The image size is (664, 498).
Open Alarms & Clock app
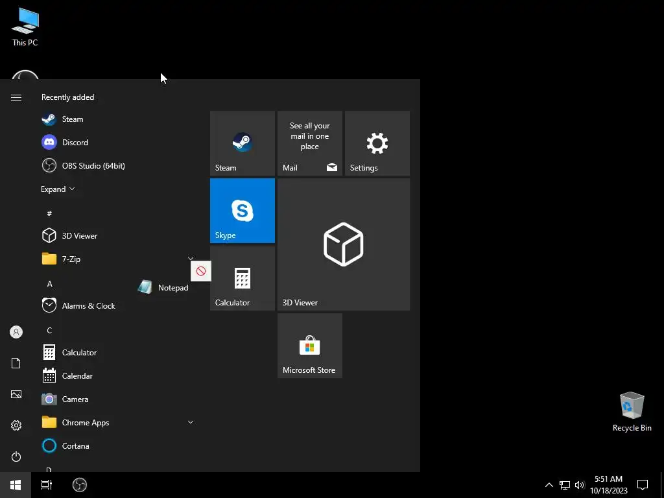pos(117,305)
